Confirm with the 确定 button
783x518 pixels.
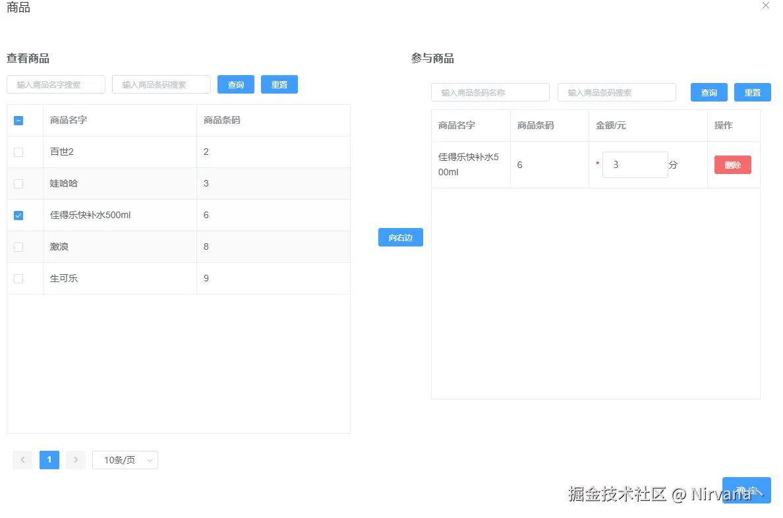[747, 490]
